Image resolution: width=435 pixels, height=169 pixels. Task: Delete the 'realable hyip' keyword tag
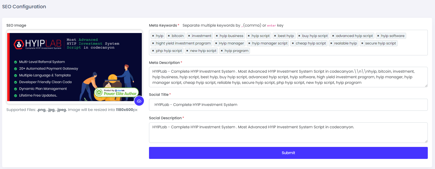click(331, 43)
